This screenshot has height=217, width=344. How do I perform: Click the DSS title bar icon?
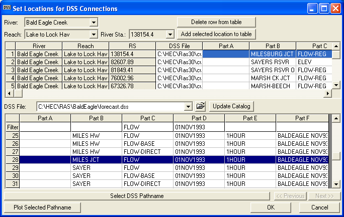7,8
